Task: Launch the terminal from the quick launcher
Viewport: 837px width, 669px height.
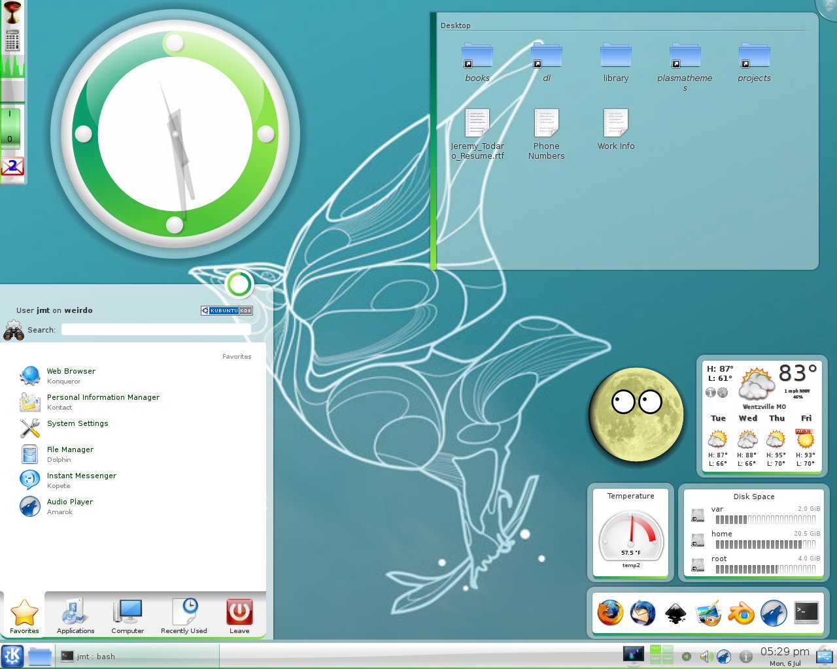Action: click(x=806, y=612)
